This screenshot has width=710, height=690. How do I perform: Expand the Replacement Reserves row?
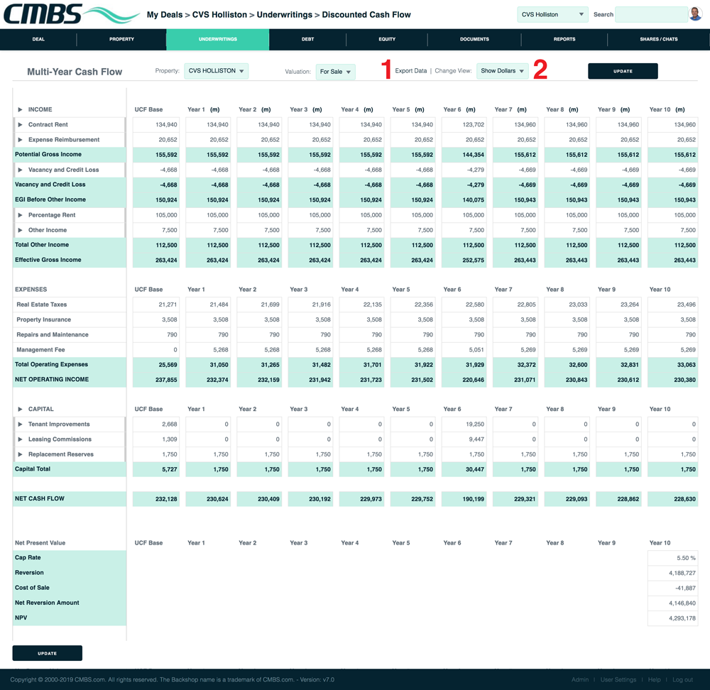tap(20, 454)
